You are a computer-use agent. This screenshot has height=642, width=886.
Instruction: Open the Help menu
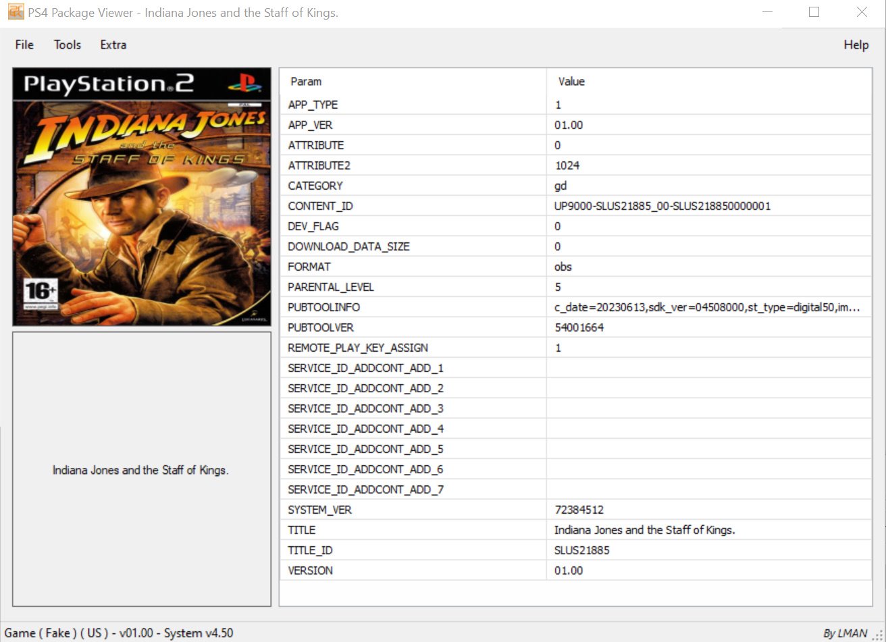[856, 45]
